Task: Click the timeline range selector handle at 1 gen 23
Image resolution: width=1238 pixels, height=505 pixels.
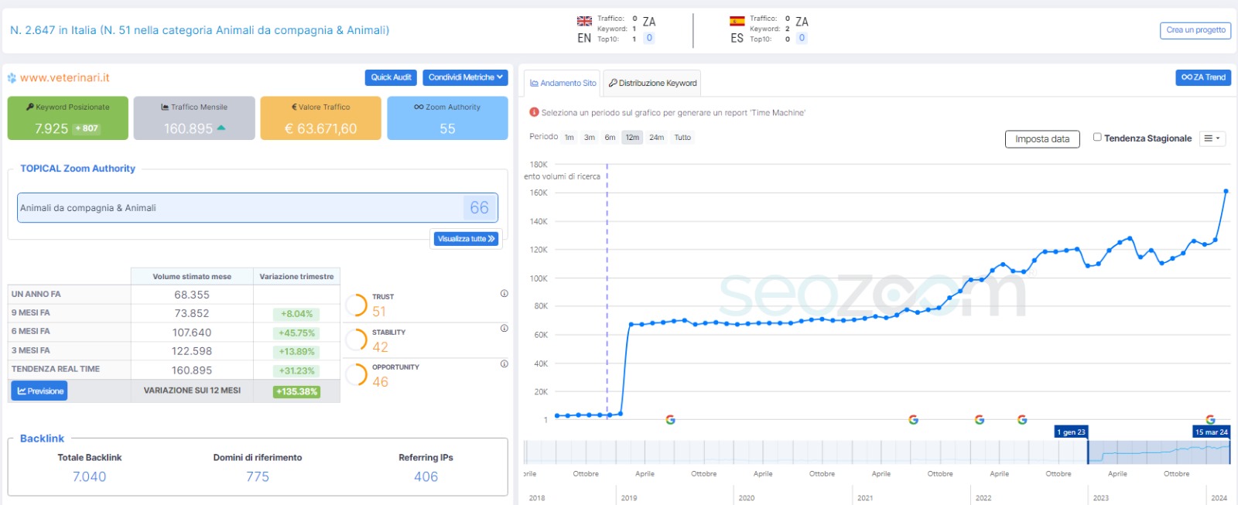Action: coord(1087,452)
